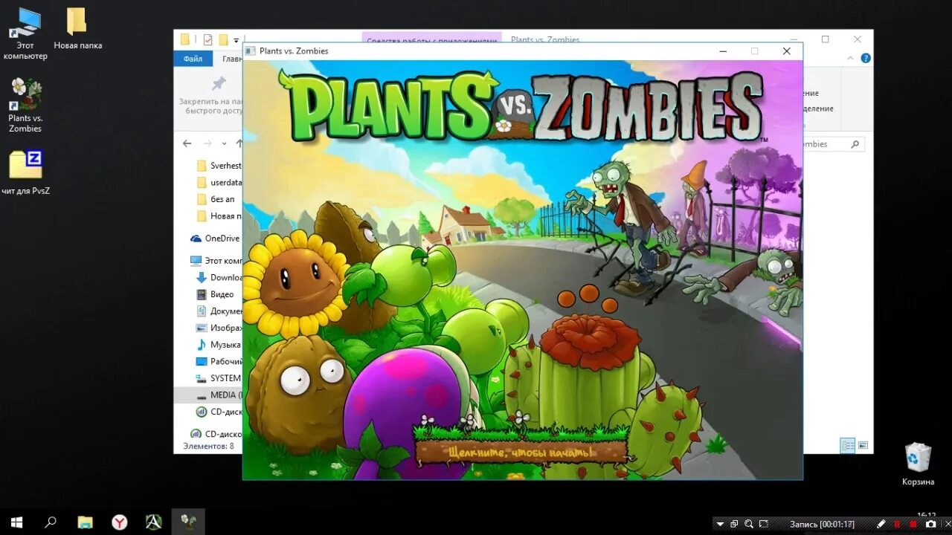Select the "без ап" folder in the sidebar
Viewport: 952px width, 535px height.
(217, 199)
